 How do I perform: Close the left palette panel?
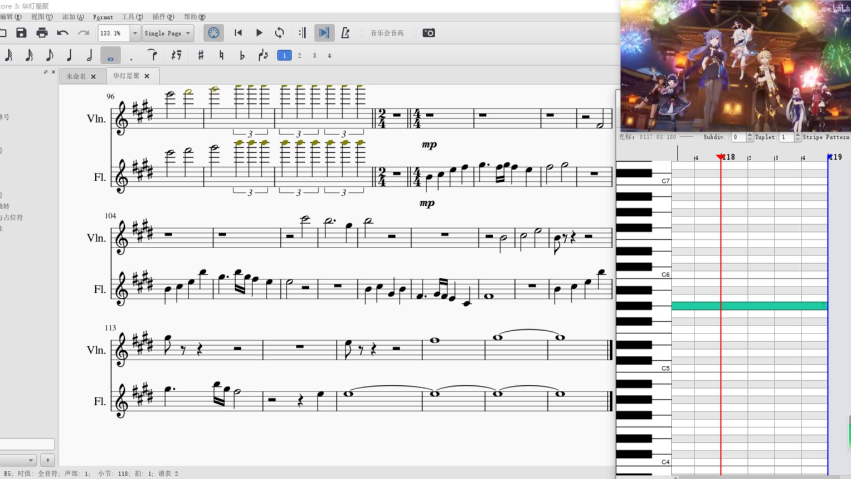(x=54, y=72)
